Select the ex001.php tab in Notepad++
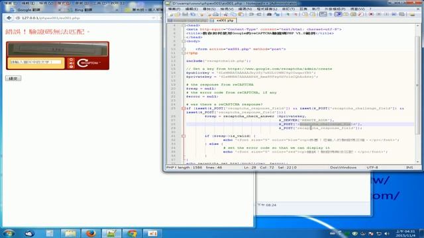The width and height of the screenshot is (424, 238). tap(223, 20)
